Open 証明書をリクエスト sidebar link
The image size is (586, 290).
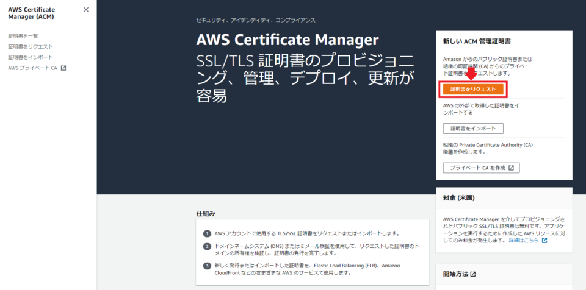(x=31, y=47)
